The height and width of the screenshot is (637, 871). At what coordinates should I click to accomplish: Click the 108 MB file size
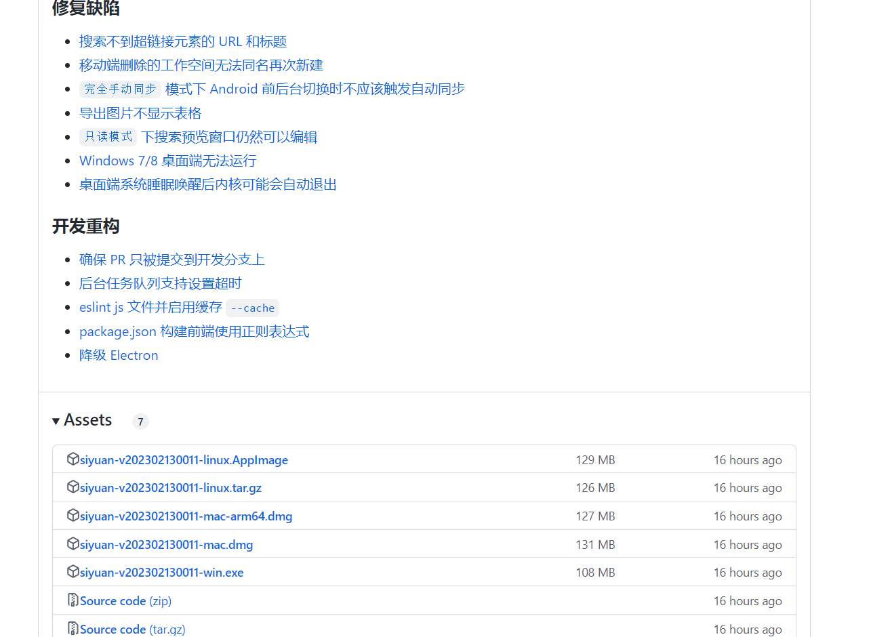click(x=595, y=573)
